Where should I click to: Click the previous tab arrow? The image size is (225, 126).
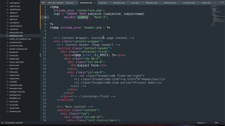pyautogui.click(x=42, y=2)
